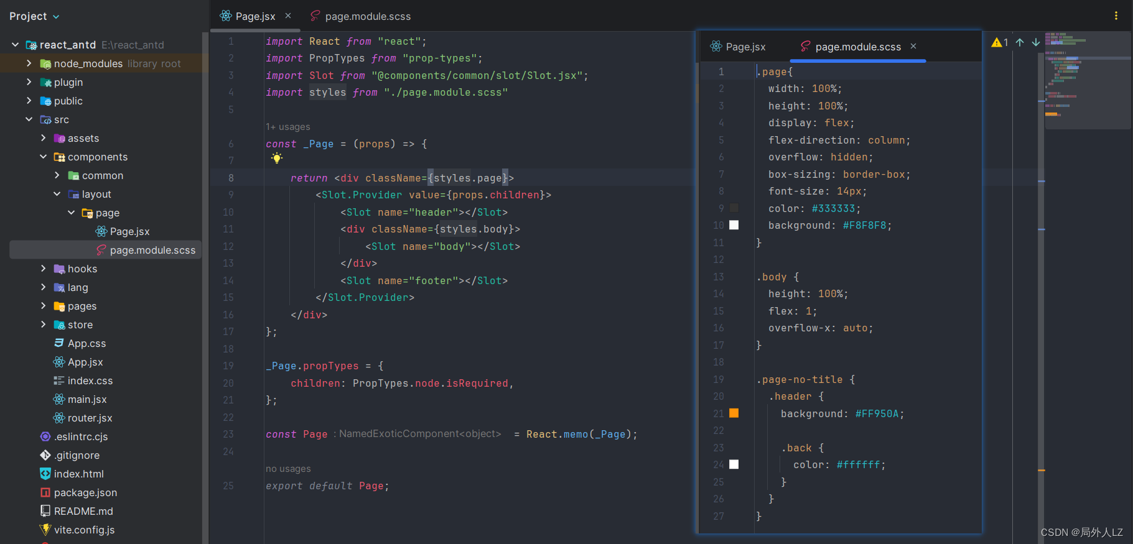Image resolution: width=1133 pixels, height=544 pixels.
Task: Collapse the components folder
Action: (43, 157)
